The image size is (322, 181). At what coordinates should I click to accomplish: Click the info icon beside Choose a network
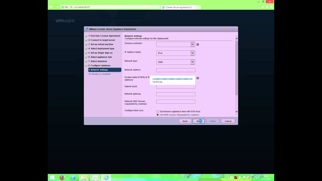198,44
